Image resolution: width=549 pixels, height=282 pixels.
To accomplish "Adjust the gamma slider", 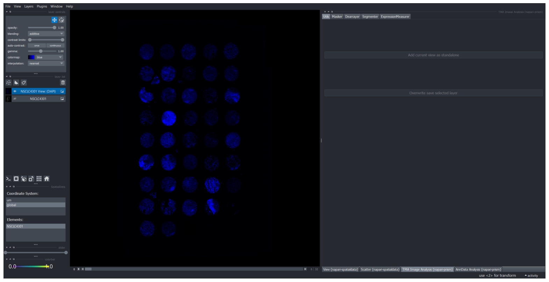I will 42,51.
